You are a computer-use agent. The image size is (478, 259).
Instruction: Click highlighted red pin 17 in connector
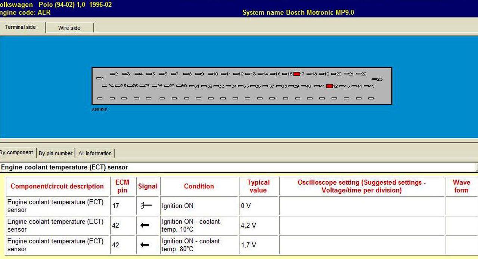(x=297, y=74)
